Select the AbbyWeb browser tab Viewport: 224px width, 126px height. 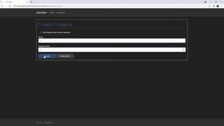click(15, 2)
